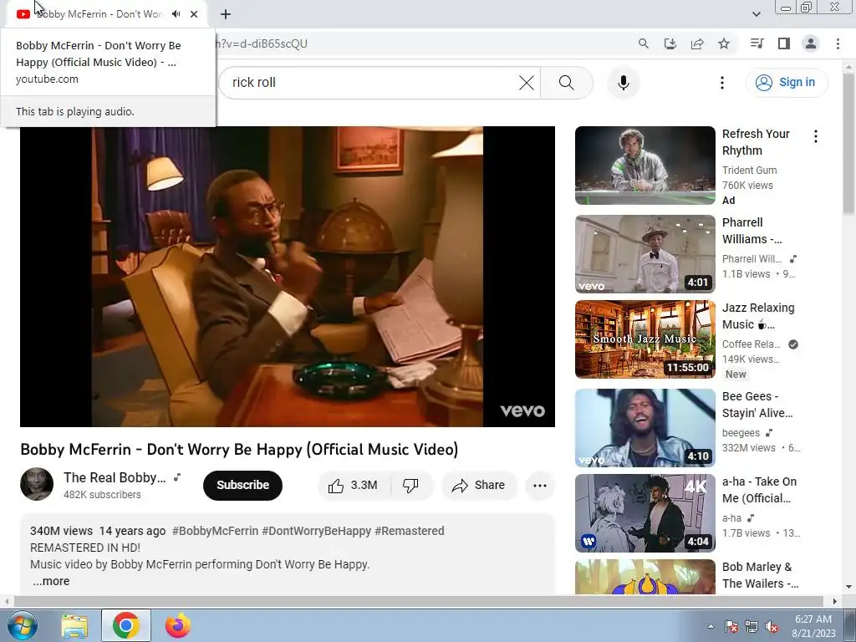This screenshot has width=856, height=642.
Task: Share this page via address bar icon
Action: [697, 43]
